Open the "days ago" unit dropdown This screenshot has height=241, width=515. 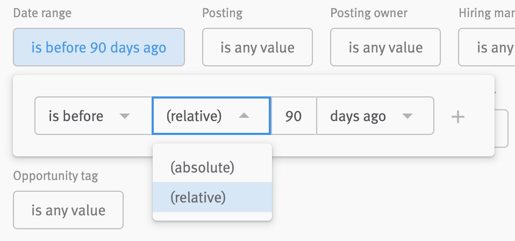tap(375, 116)
